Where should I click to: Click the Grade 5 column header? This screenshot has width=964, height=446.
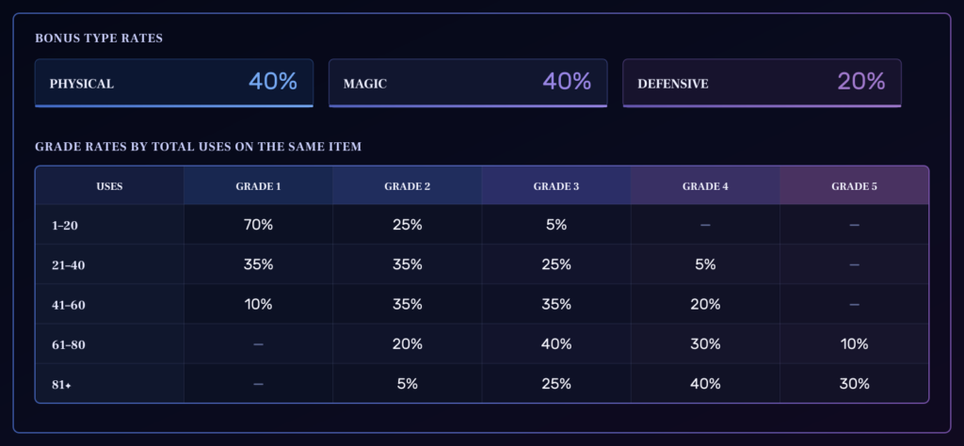(x=854, y=185)
